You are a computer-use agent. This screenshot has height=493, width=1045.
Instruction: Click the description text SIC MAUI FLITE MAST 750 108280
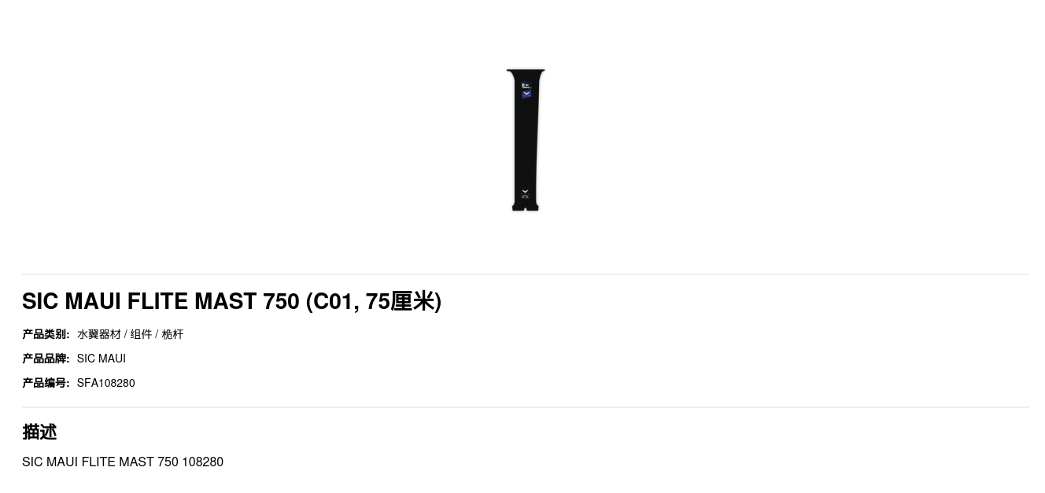[123, 462]
